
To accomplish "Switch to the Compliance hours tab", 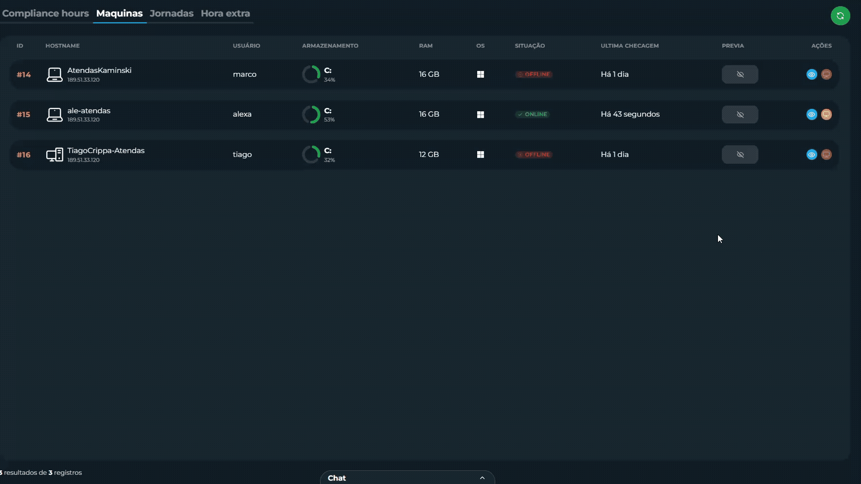I will click(45, 13).
